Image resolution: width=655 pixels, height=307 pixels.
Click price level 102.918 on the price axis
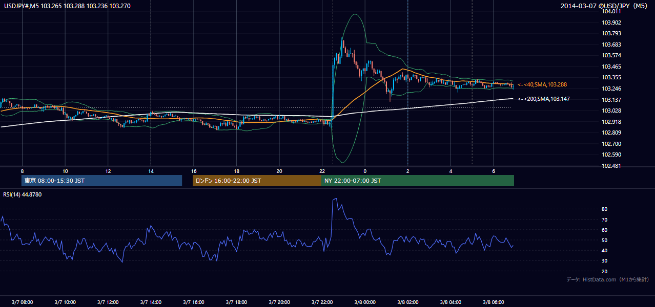(x=611, y=122)
